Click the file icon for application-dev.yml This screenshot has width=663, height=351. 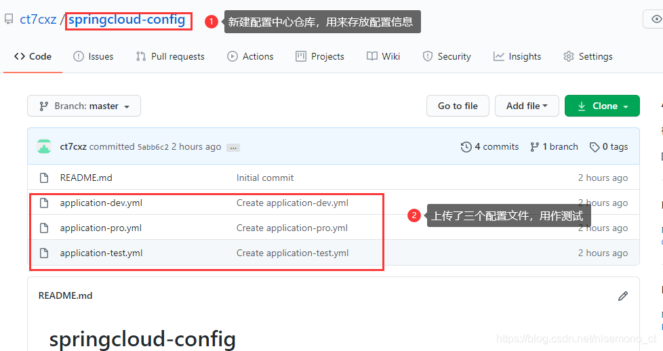44,203
